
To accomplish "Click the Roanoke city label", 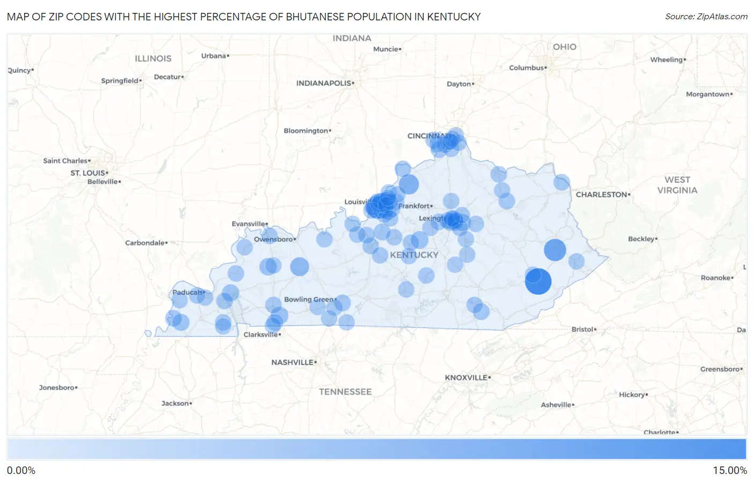I will point(715,278).
